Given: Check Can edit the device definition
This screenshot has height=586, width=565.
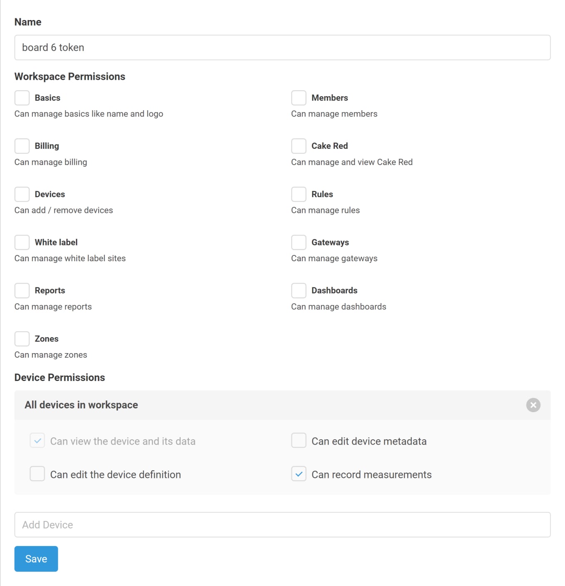Looking at the screenshot, I should [37, 474].
